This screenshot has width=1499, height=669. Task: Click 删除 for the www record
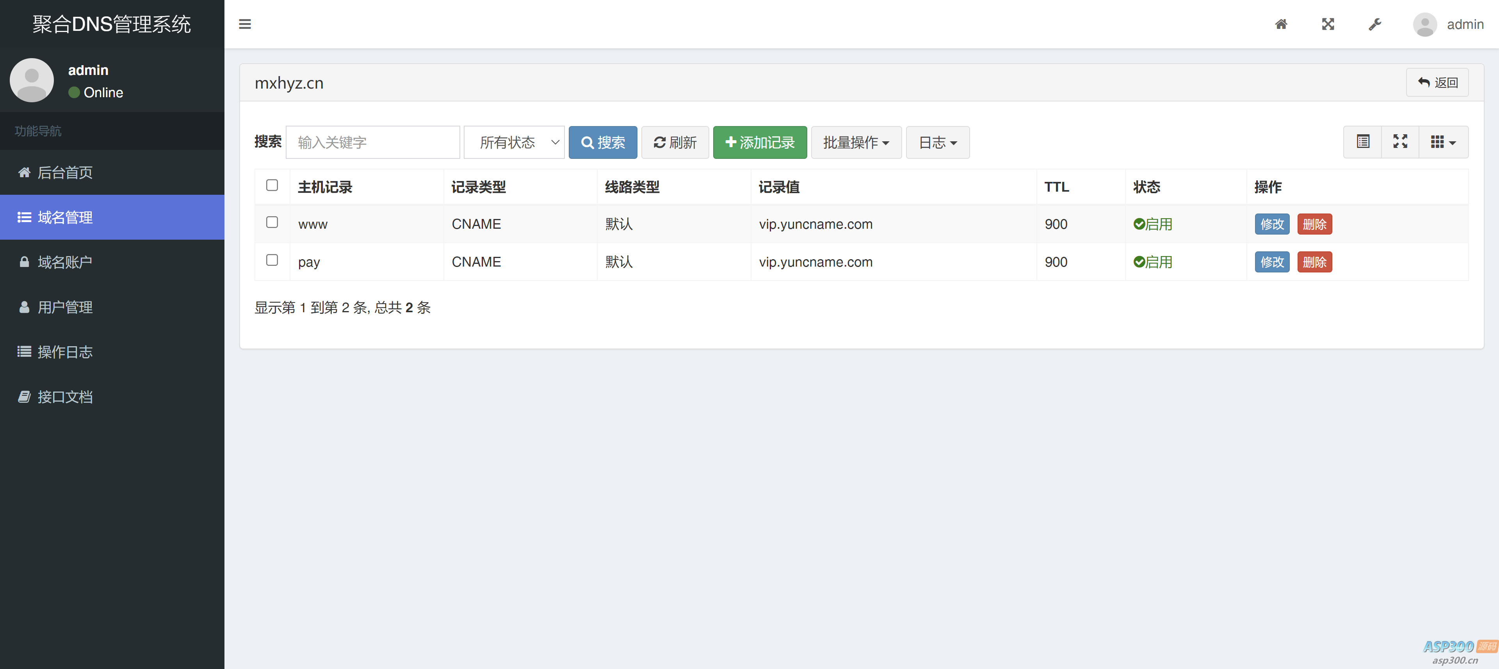click(1314, 224)
